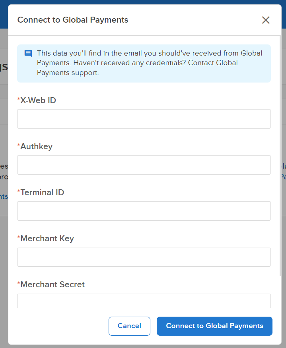Click the partially hidden blue link at right edge
Image resolution: width=286 pixels, height=348 pixels.
(283, 177)
